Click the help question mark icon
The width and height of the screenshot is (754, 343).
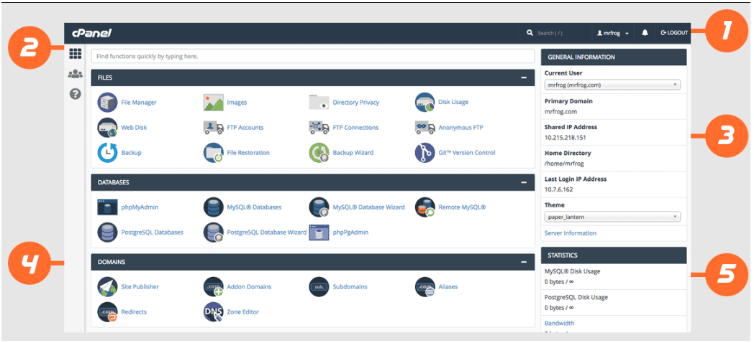point(75,94)
